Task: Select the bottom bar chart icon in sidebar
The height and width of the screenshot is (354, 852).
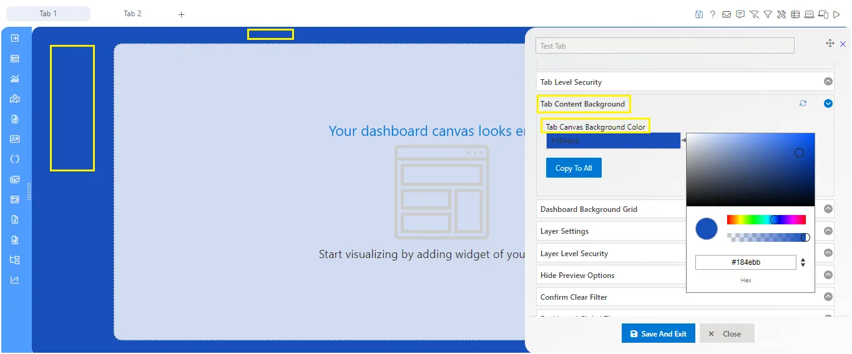Action: 15,280
